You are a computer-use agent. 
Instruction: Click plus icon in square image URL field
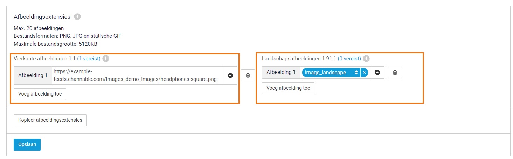tap(230, 75)
